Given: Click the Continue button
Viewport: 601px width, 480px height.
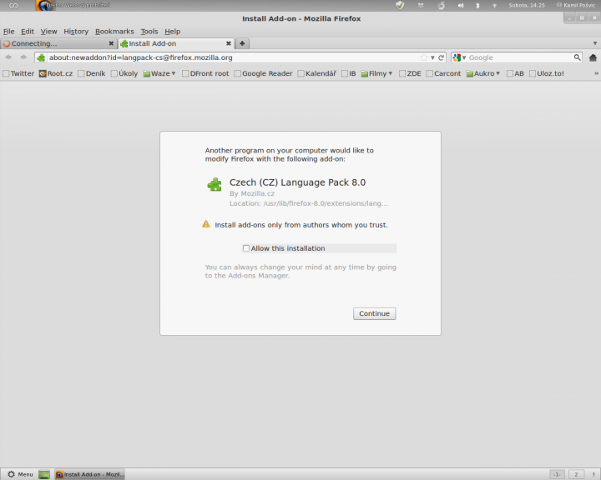Looking at the screenshot, I should tap(375, 313).
